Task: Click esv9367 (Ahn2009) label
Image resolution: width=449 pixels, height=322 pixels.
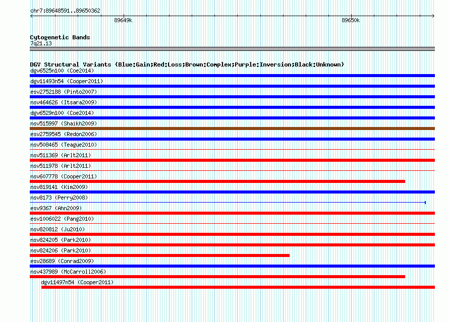Action: (x=56, y=208)
